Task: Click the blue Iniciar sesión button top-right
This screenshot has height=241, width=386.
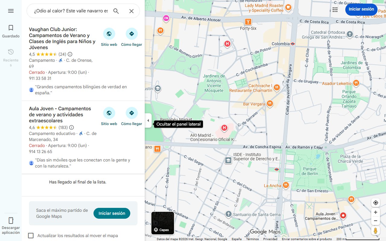Action: (x=361, y=9)
